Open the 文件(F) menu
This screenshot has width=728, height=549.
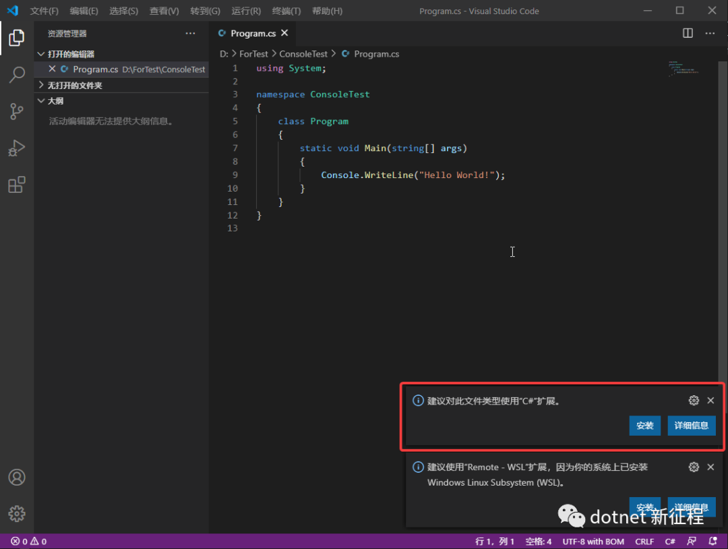(44, 11)
